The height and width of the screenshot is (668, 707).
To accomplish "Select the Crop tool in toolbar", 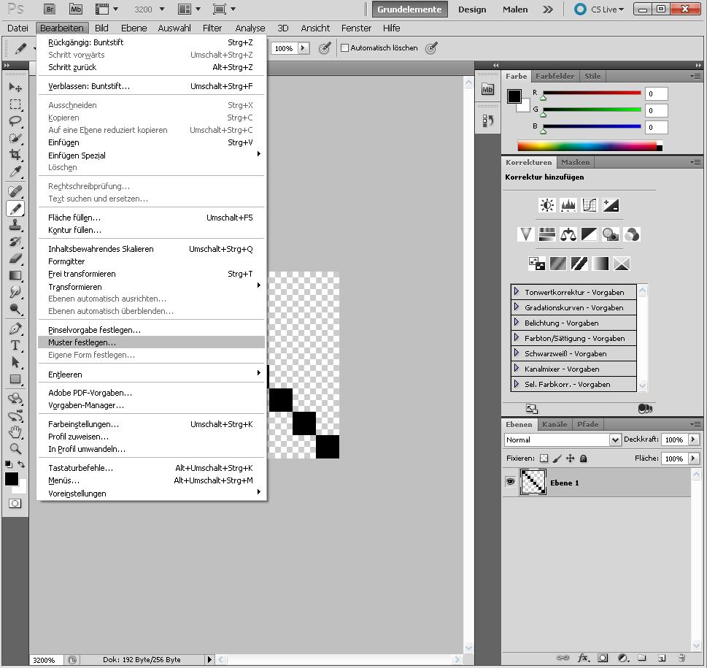I will click(x=15, y=155).
